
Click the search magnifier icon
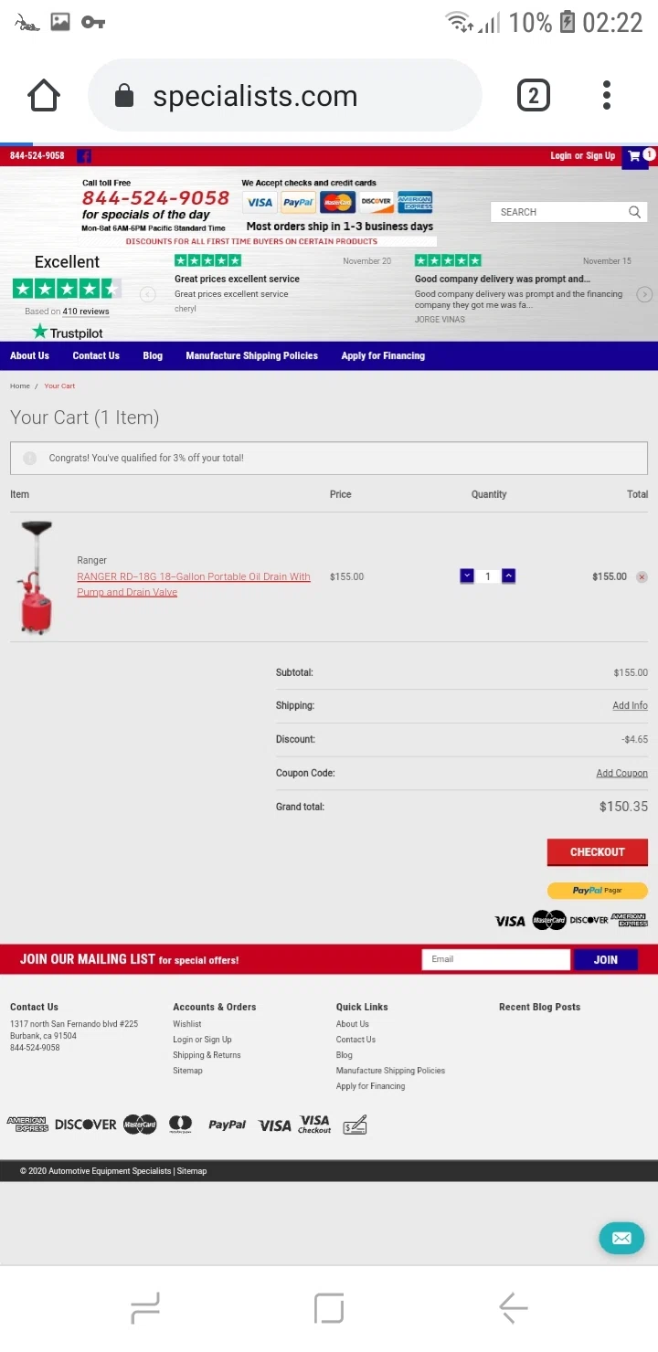tap(634, 212)
